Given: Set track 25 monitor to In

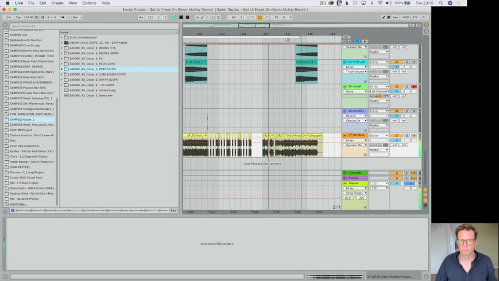Looking at the screenshot, I should pos(371,96).
